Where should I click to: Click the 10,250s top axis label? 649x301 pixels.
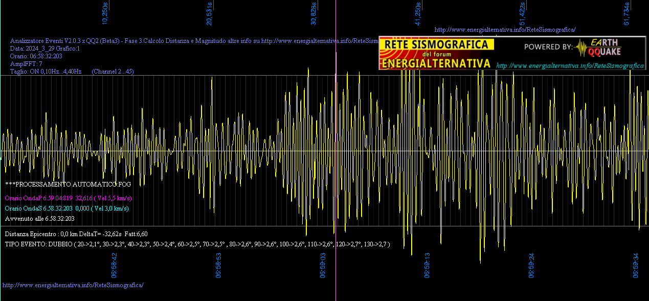[x=105, y=13]
